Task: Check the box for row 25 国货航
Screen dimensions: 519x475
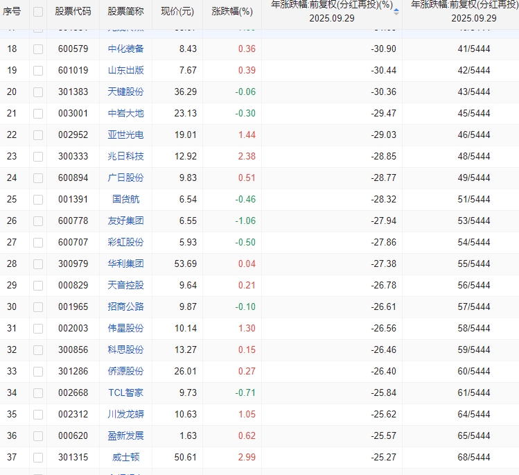Action: 38,200
